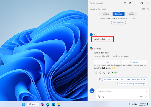Screen dimensions: 151x107
Task: Close the Copilot pane
Action: pyautogui.click(x=147, y=3)
